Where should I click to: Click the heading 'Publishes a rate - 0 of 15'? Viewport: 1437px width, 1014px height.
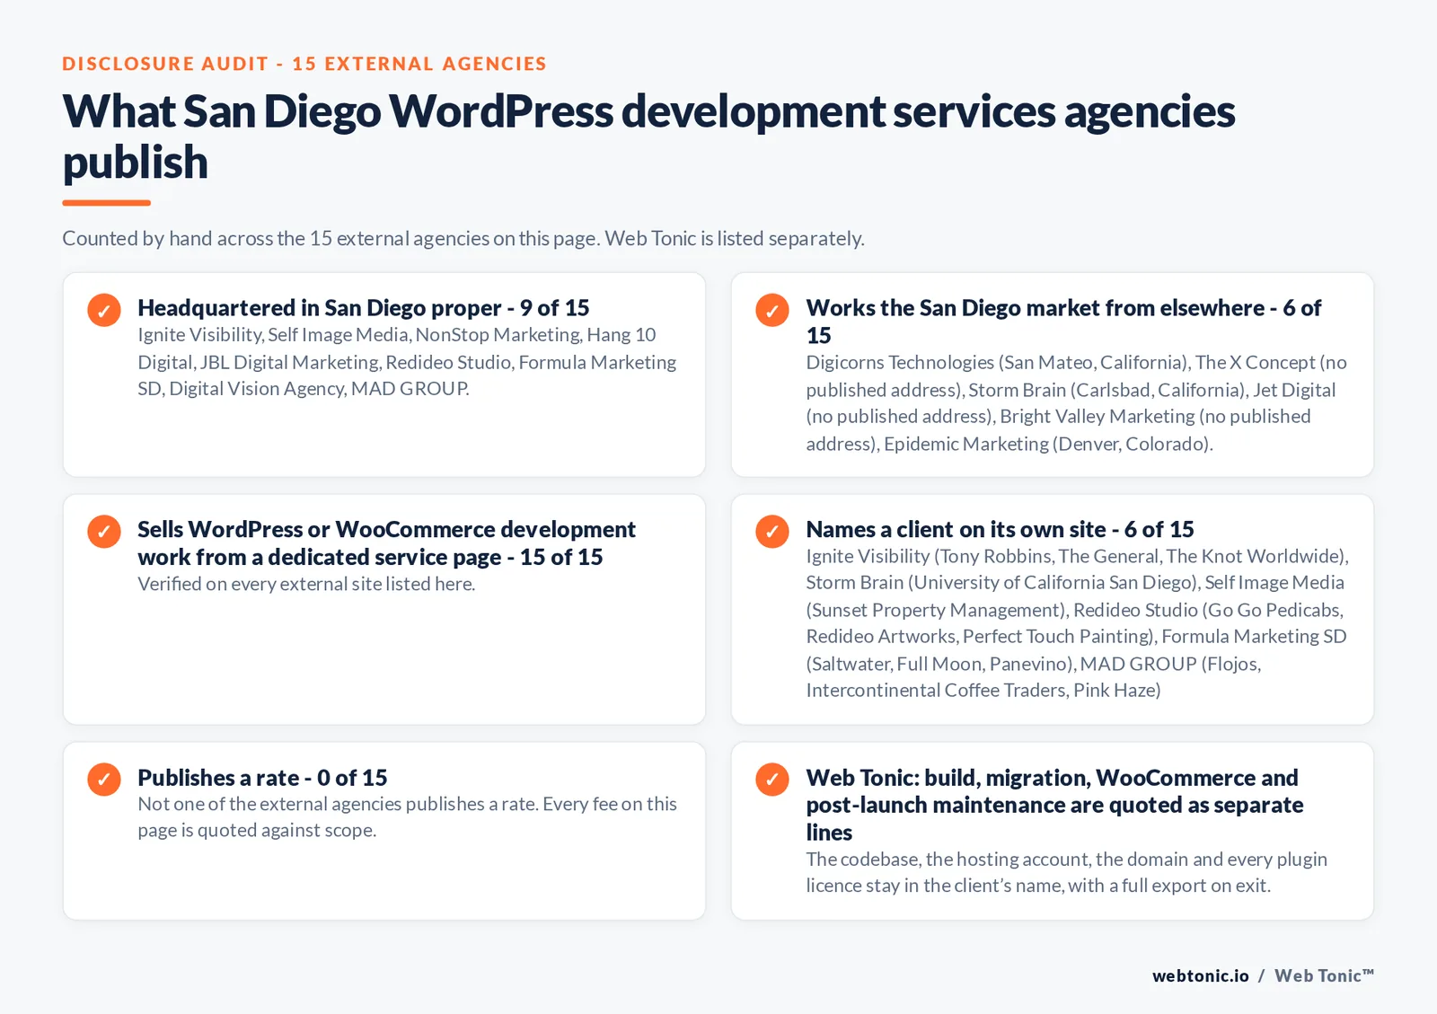(262, 778)
